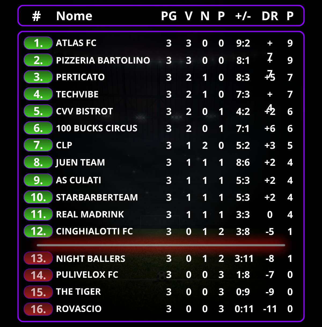322x327 pixels.
Task: Select the Nome column header
Action: [74, 16]
